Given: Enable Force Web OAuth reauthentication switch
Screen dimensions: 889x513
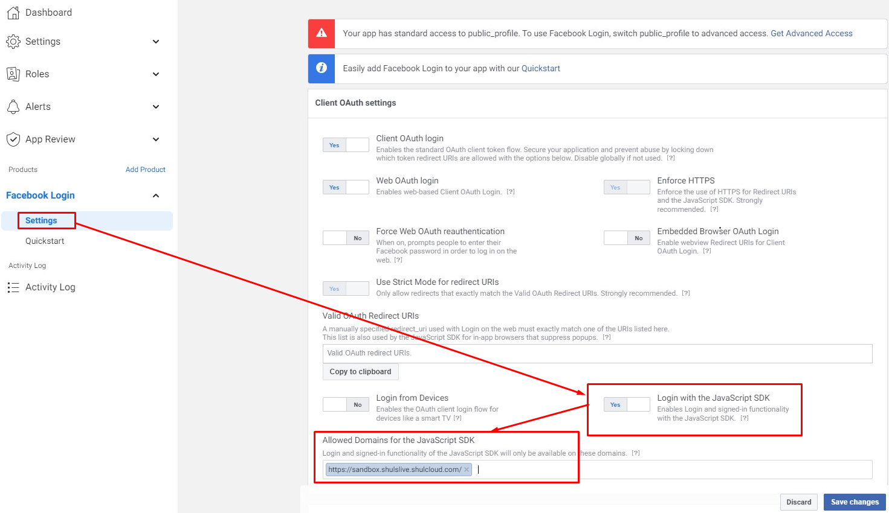Looking at the screenshot, I should [346, 238].
